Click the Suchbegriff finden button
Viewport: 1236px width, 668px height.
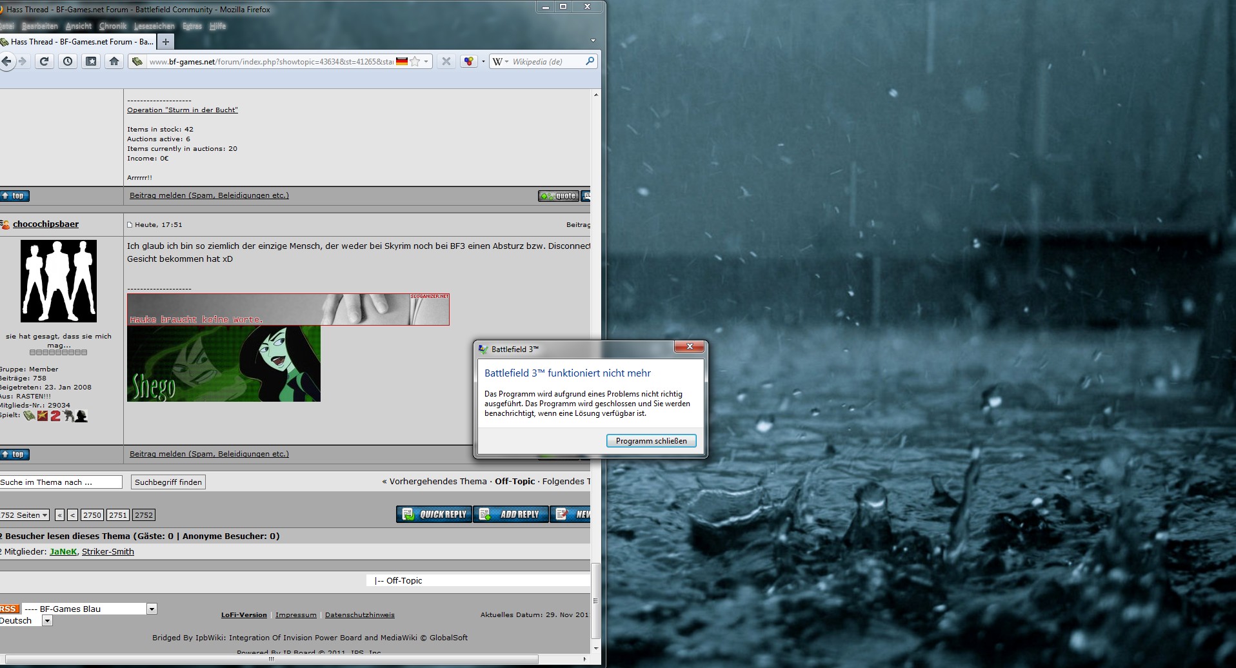click(168, 482)
